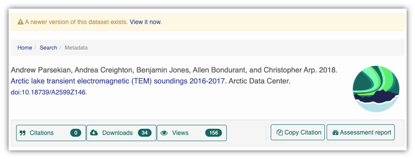This screenshot has height=159, width=415.
Task: Click the cloud download icon
Action: click(x=94, y=133)
